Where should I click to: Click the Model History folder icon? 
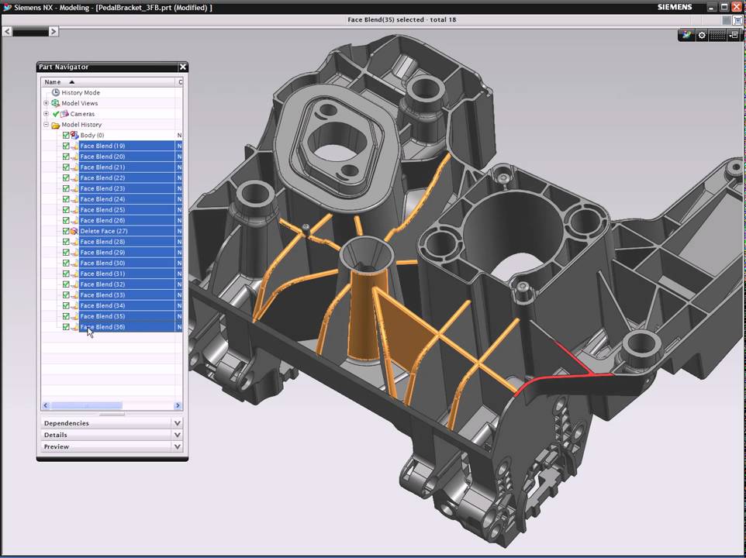(x=55, y=125)
